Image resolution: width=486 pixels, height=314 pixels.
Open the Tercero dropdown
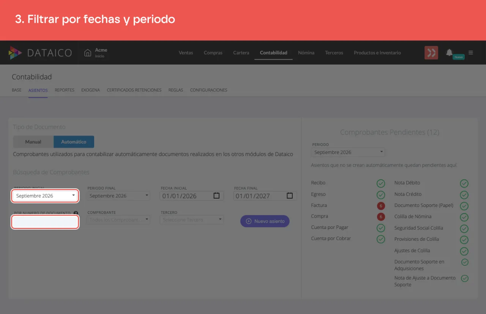point(192,220)
